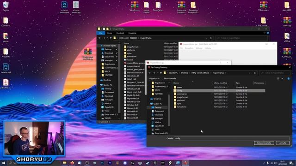Open the view options dropdown arrow in the dialog

click(x=282, y=78)
